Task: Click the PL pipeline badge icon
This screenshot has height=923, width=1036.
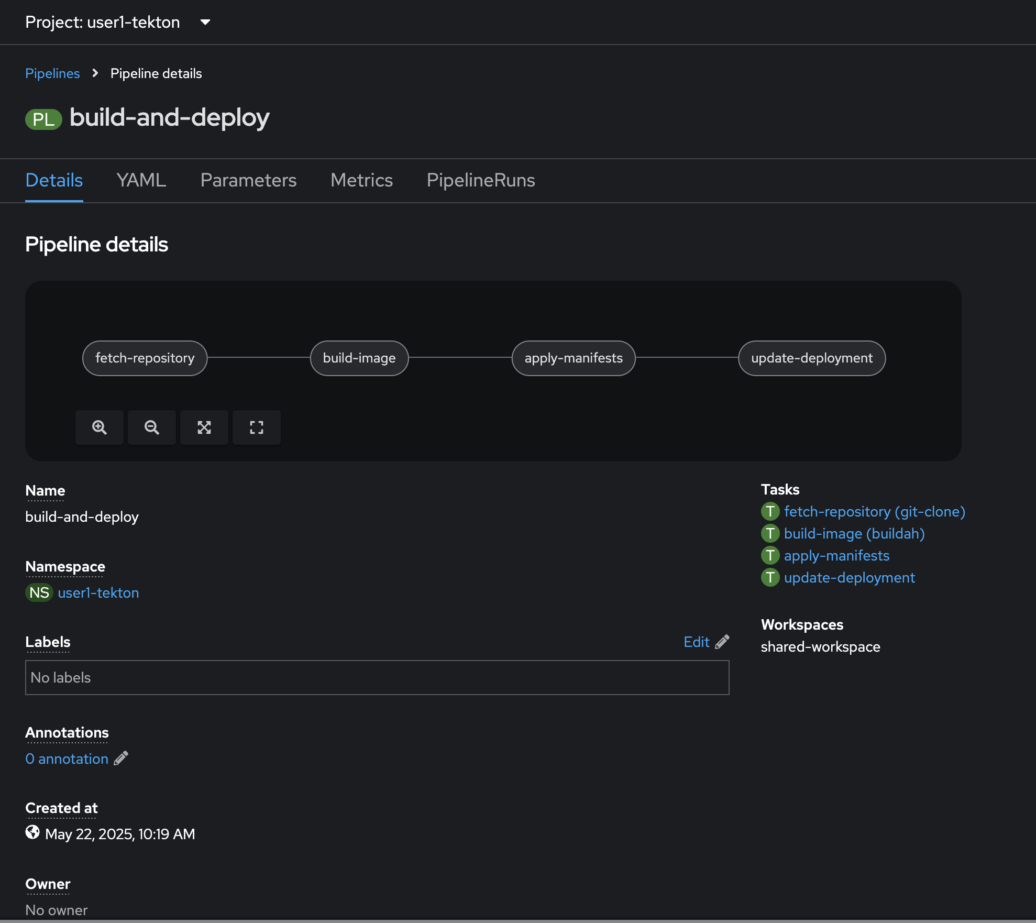Action: coord(43,119)
